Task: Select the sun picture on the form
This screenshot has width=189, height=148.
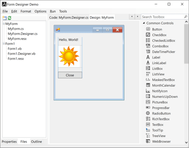Action: tap(69, 56)
